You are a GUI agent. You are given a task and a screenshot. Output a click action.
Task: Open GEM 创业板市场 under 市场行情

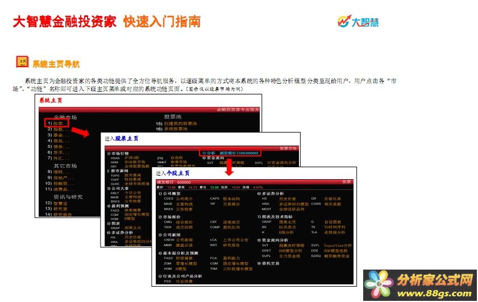tap(128, 162)
